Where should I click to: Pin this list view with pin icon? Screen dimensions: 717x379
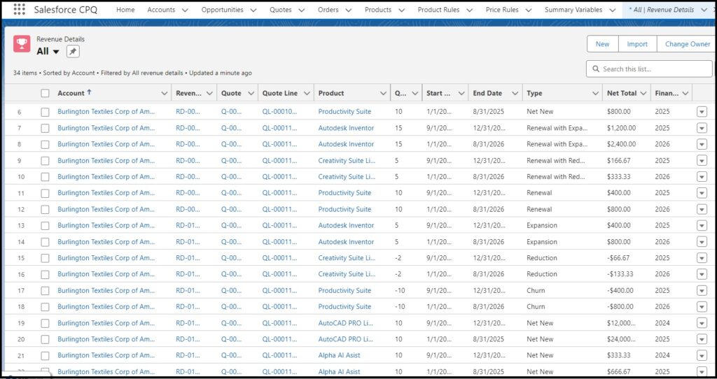73,52
